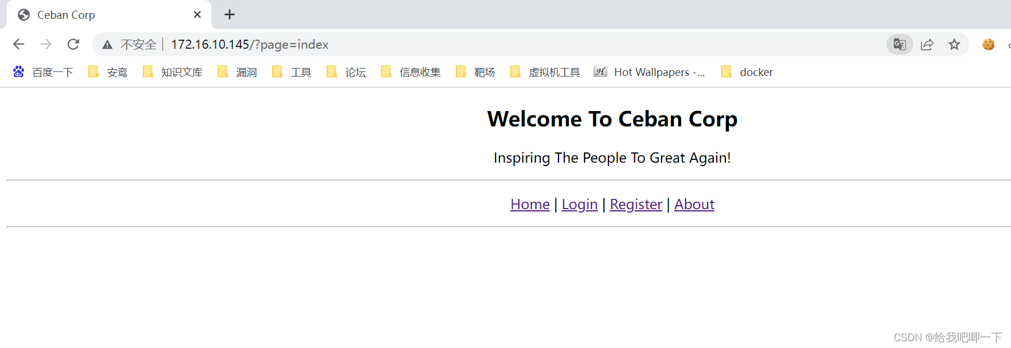Open the 虚拟机工具 bookmark folder
Image resolution: width=1011 pixels, height=348 pixels.
[x=545, y=72]
